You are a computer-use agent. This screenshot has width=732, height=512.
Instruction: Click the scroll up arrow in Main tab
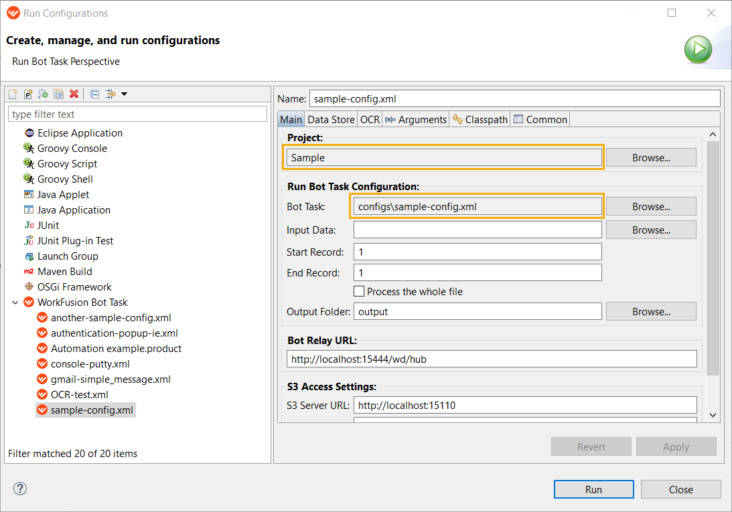tap(713, 135)
